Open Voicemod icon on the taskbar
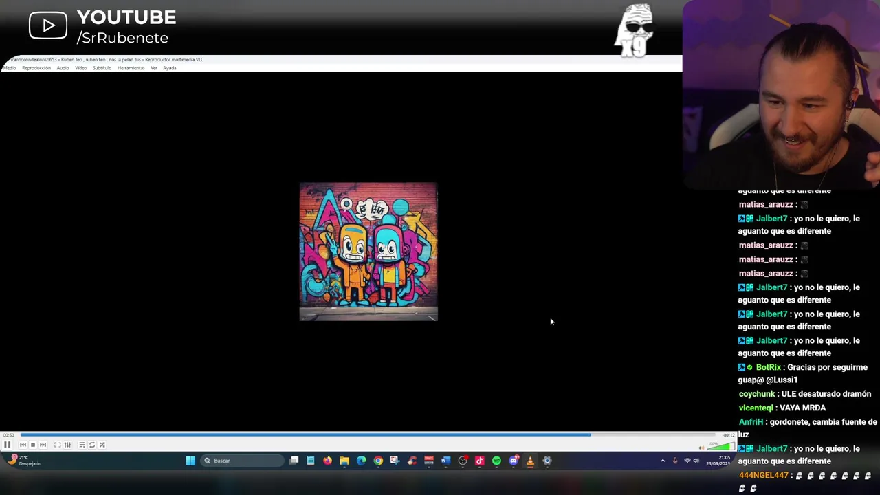This screenshot has height=495, width=880. (x=429, y=461)
